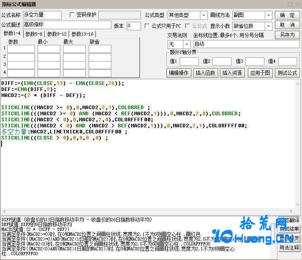Toggle the 云公式 checkbox

coord(187,26)
